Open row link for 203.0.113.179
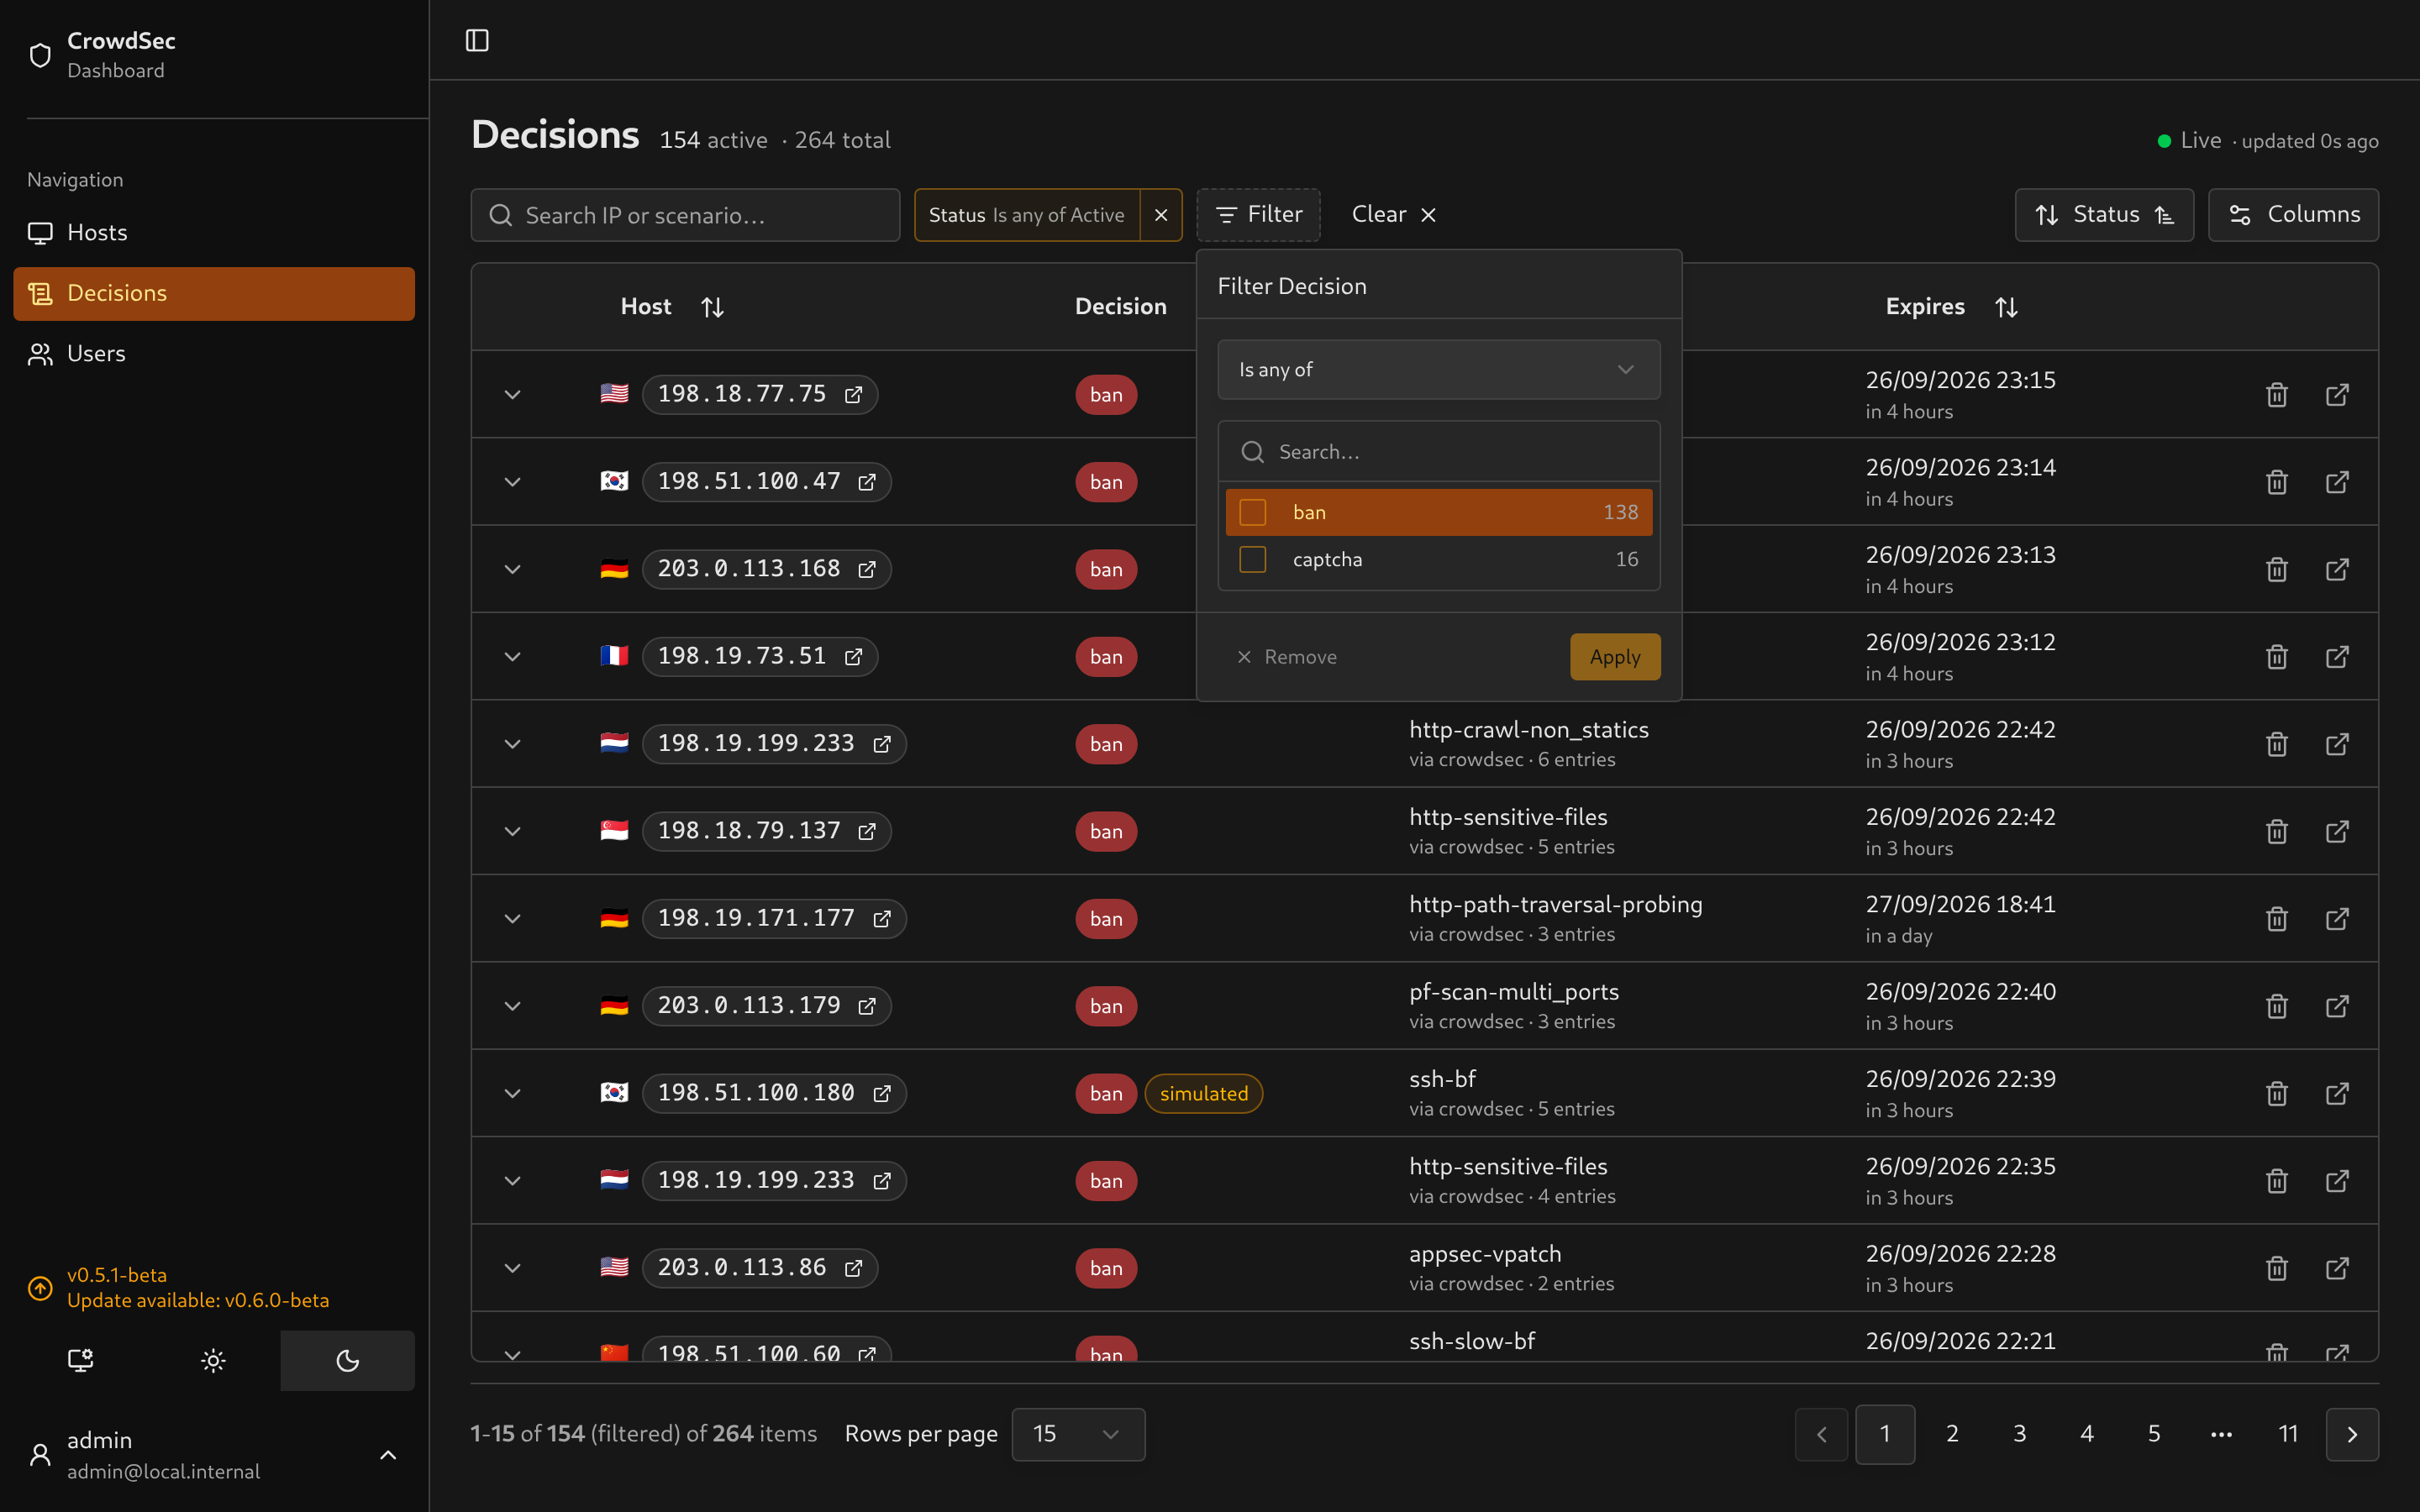The height and width of the screenshot is (1512, 2420). pos(2337,1006)
